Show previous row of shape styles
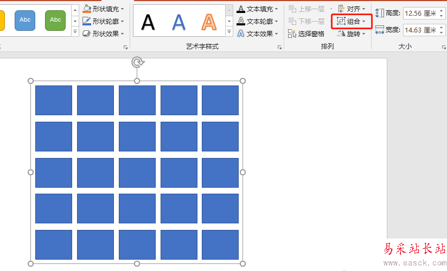This screenshot has width=447, height=271. click(x=75, y=10)
